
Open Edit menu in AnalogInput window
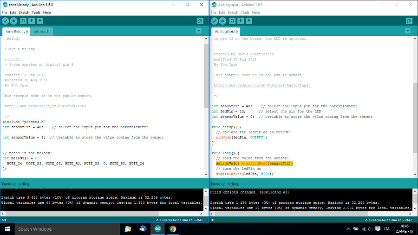coord(222,13)
